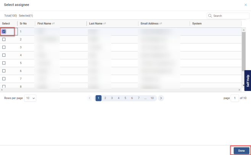251x155 pixels.
Task: Open the Self Help side panel
Action: click(247, 80)
